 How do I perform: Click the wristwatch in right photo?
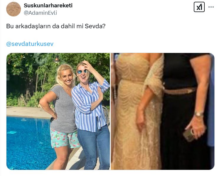(x=199, y=114)
